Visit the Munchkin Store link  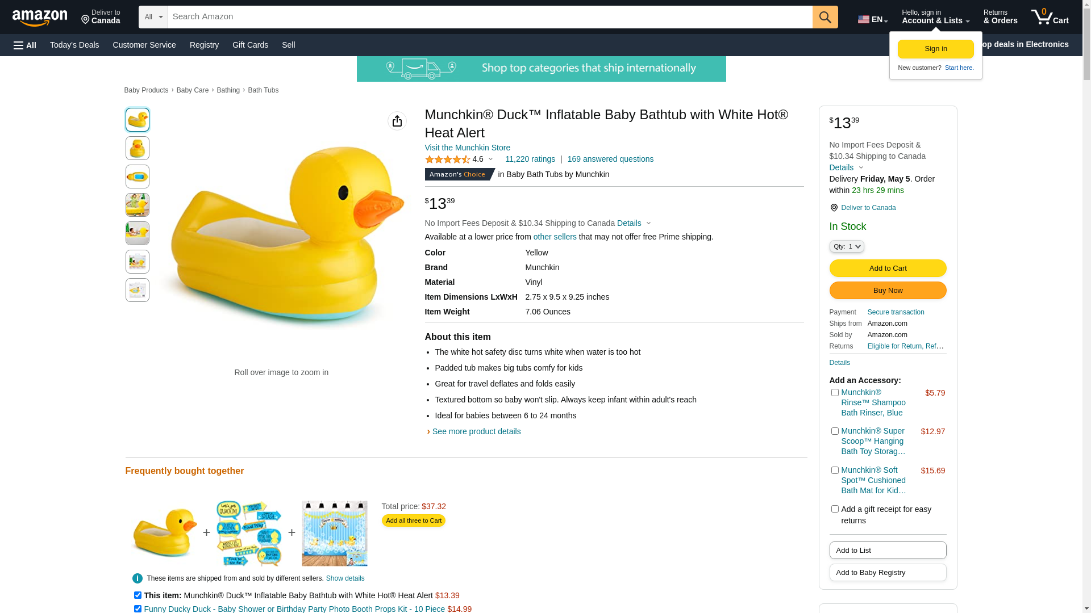(x=467, y=148)
